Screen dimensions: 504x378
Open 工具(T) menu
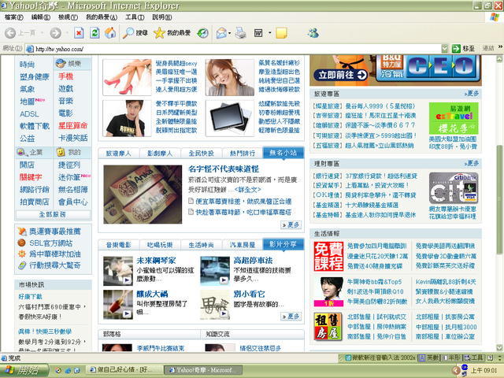click(135, 17)
